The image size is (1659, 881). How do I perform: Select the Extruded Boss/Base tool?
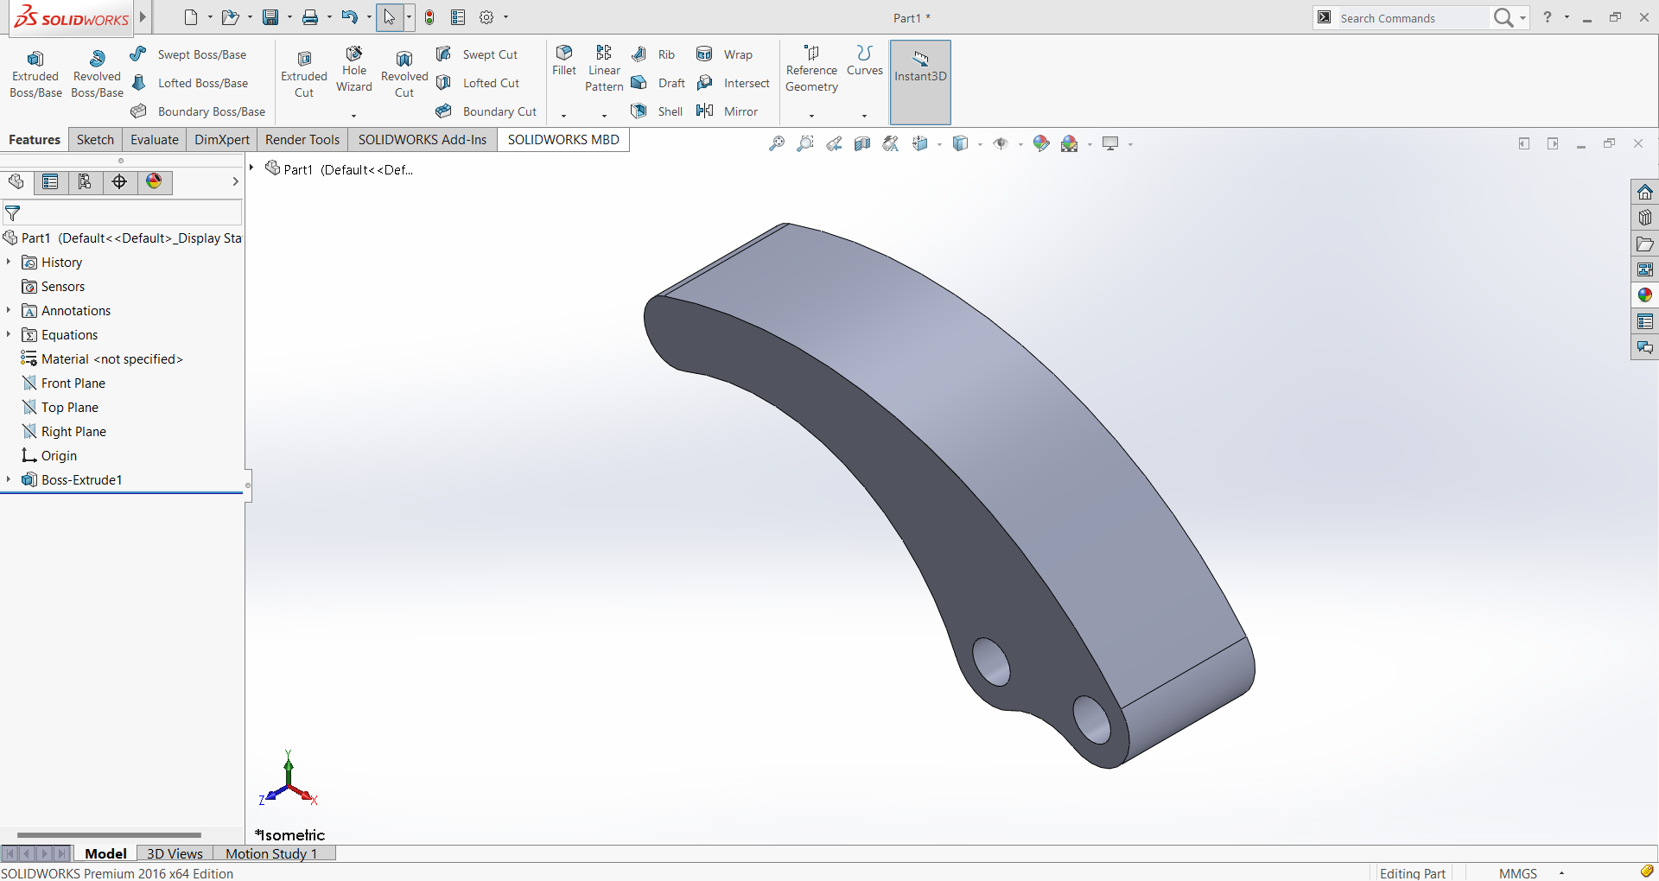(x=35, y=75)
